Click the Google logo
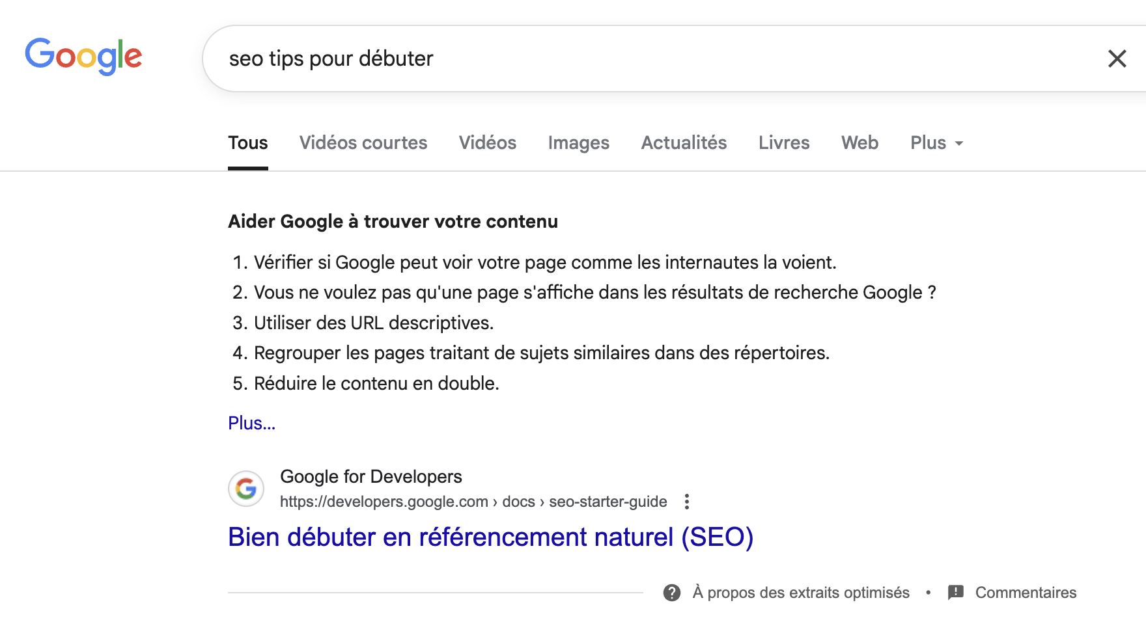Screen dimensions: 1146x635 (83, 56)
